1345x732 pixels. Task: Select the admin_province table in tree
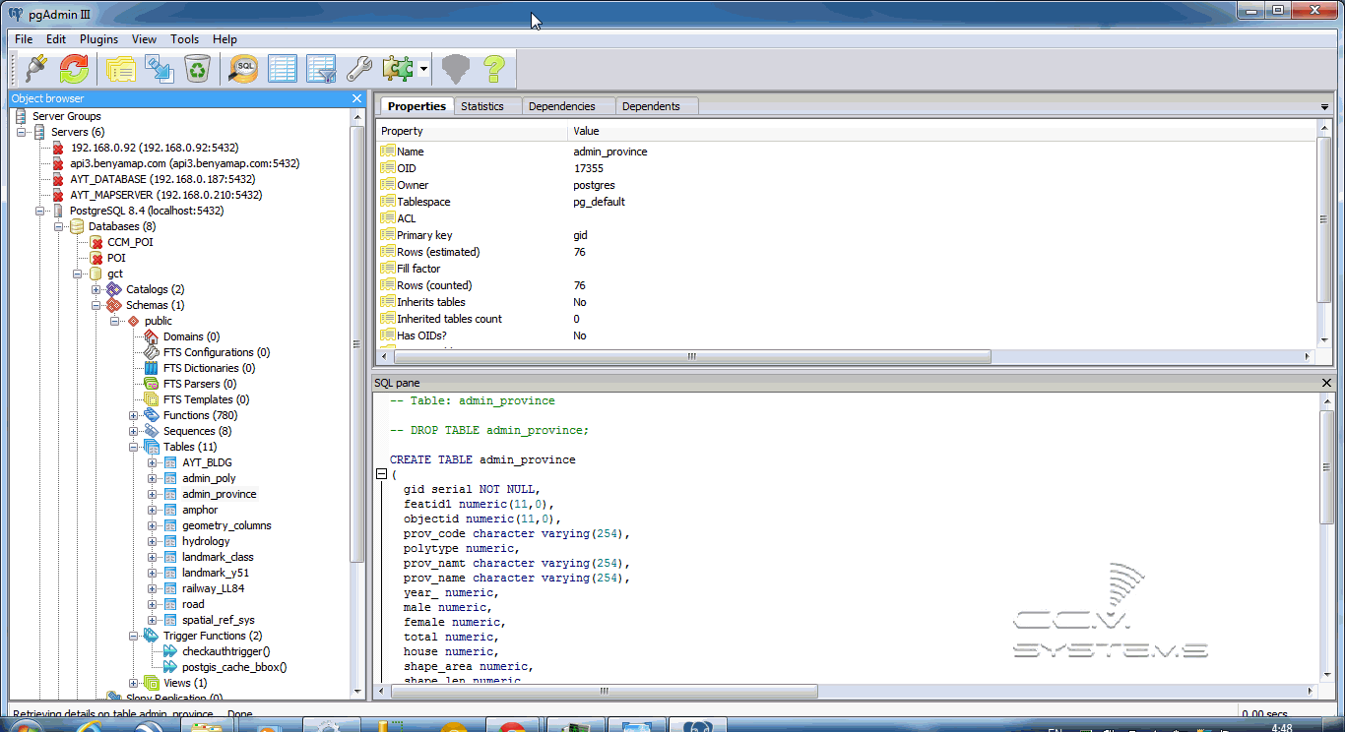pos(219,494)
